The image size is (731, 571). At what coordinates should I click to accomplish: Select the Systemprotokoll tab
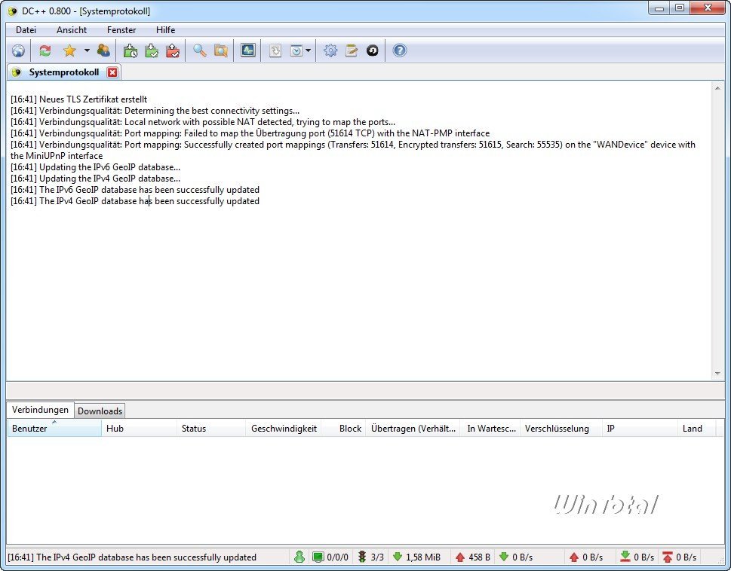(64, 72)
